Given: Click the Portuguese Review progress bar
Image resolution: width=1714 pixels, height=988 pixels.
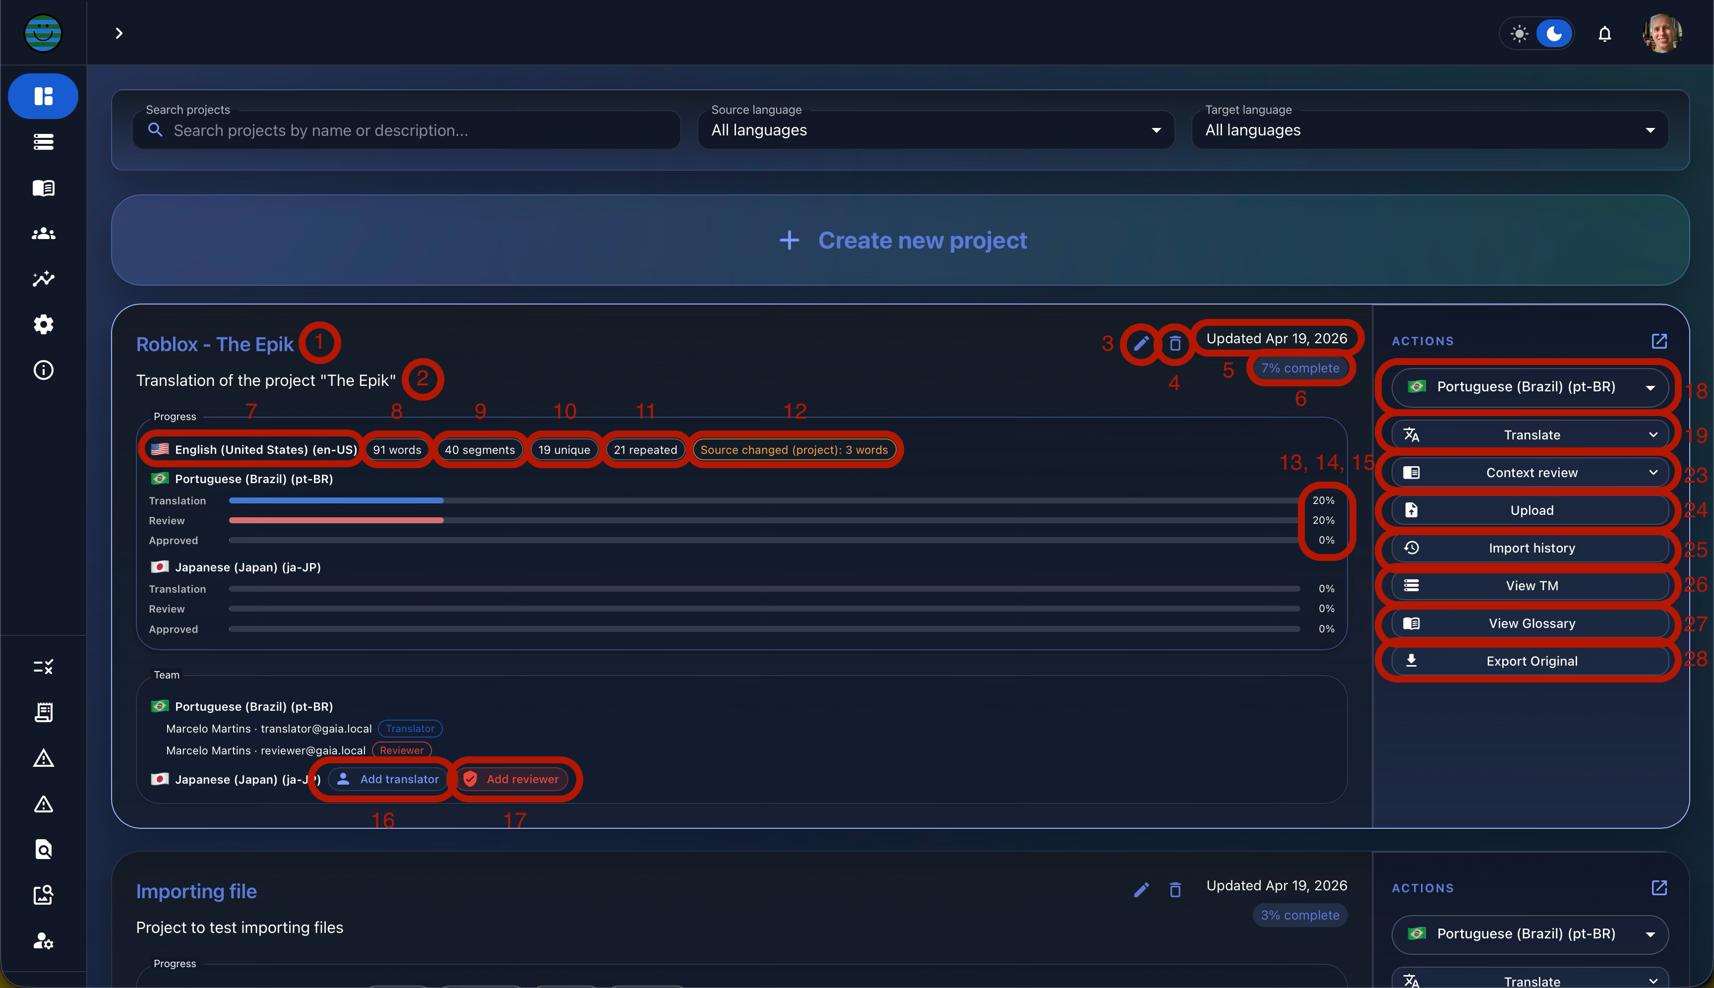Looking at the screenshot, I should coord(764,520).
